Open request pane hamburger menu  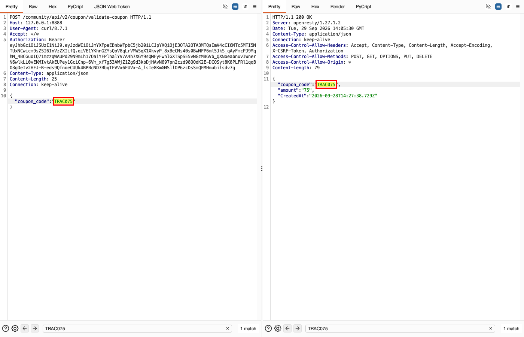point(255,6)
